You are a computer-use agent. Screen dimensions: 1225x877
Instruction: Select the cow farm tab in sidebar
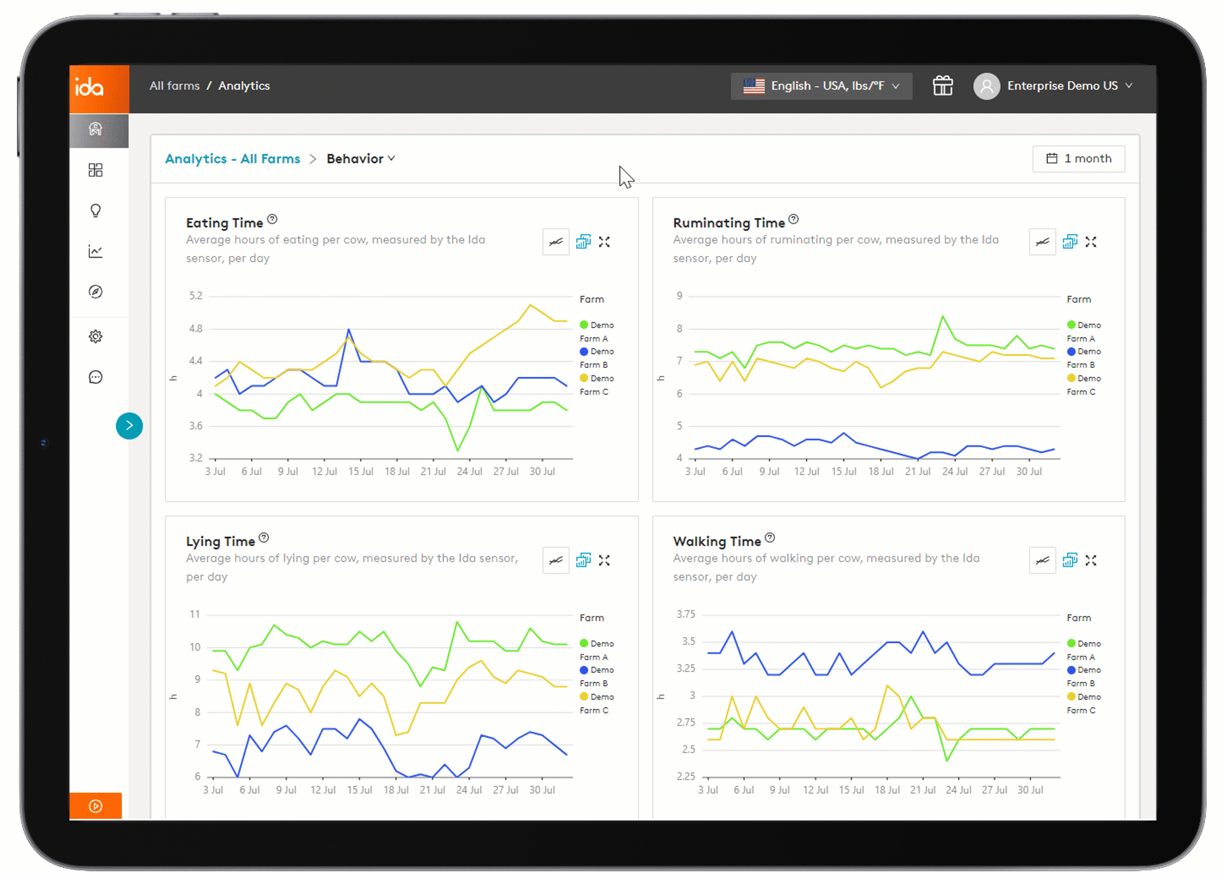[x=96, y=130]
